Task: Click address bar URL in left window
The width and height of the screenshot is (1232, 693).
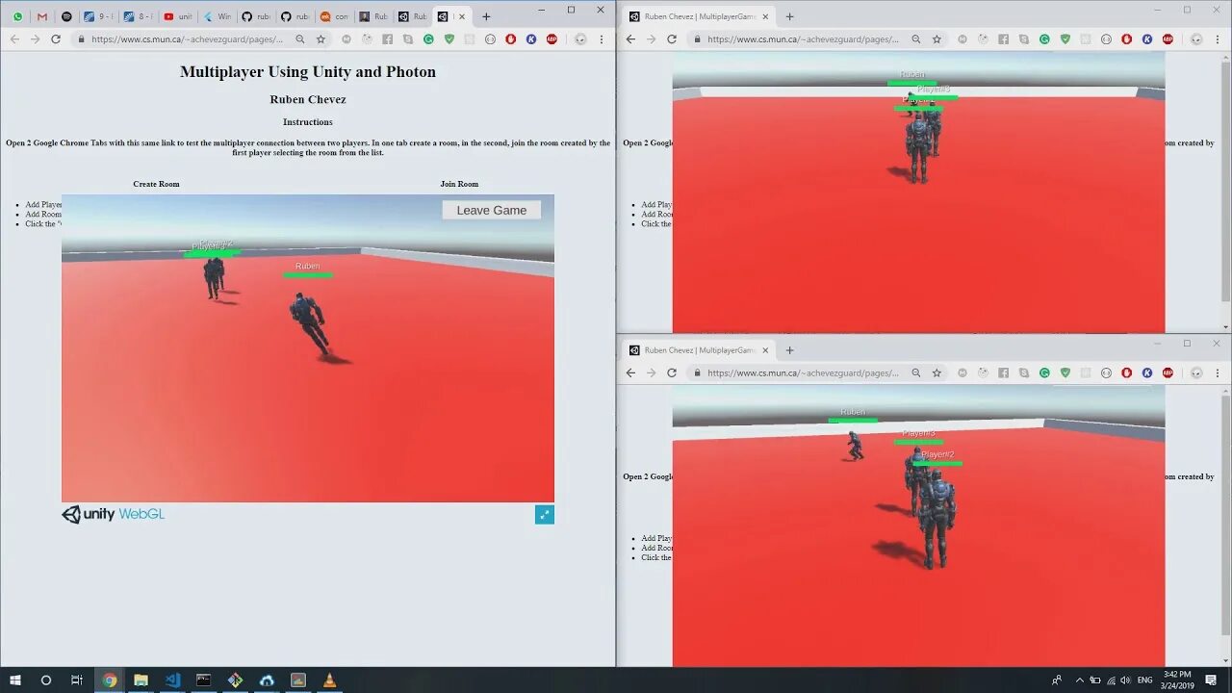Action: (x=187, y=39)
